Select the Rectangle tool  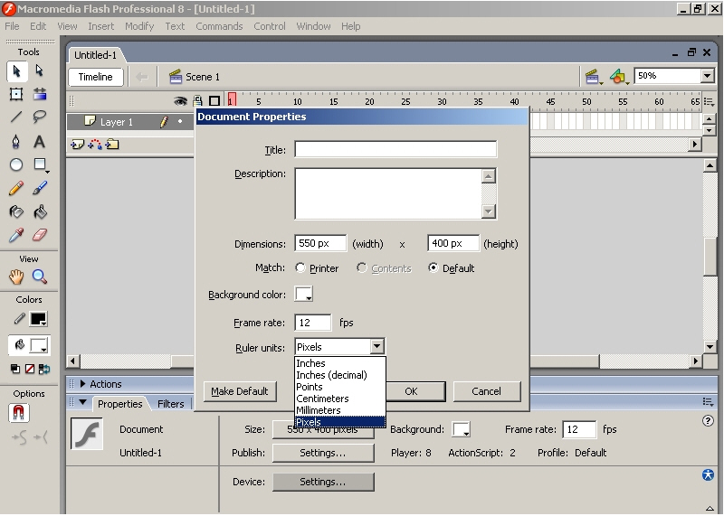click(40, 164)
